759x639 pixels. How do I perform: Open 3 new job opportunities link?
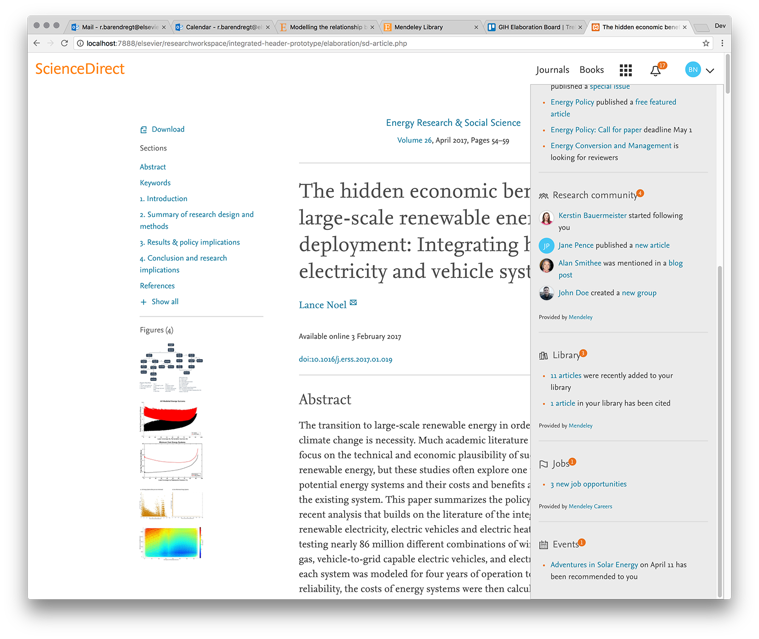point(589,484)
